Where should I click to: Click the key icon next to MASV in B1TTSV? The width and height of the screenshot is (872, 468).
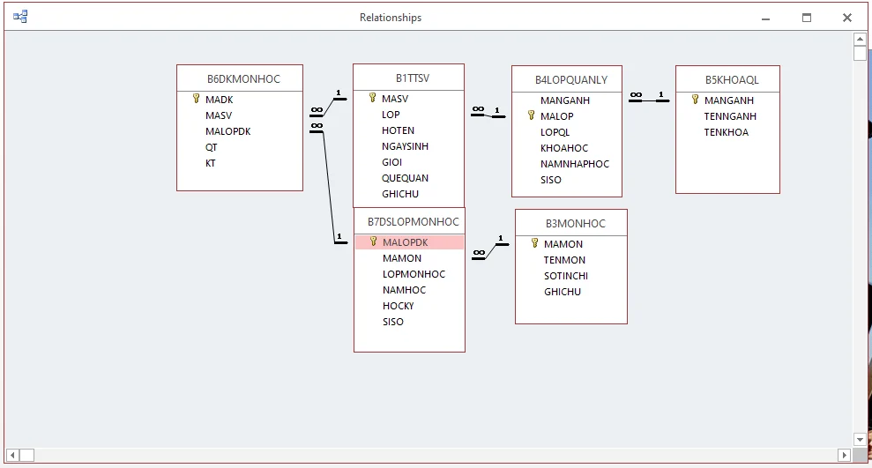click(372, 99)
